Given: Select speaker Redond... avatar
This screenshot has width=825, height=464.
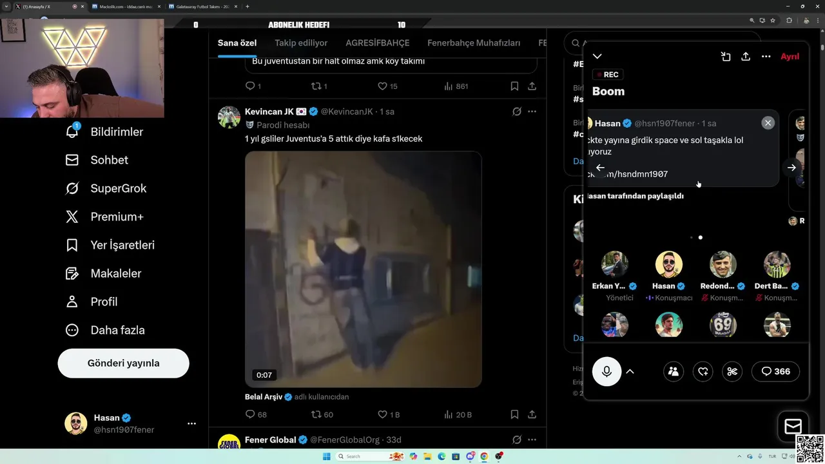Looking at the screenshot, I should tap(723, 264).
